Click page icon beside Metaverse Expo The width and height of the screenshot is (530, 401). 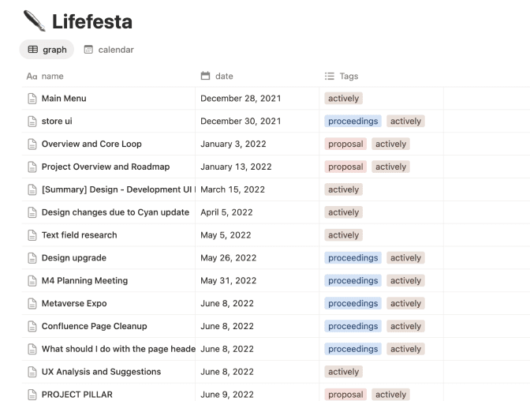click(x=32, y=304)
